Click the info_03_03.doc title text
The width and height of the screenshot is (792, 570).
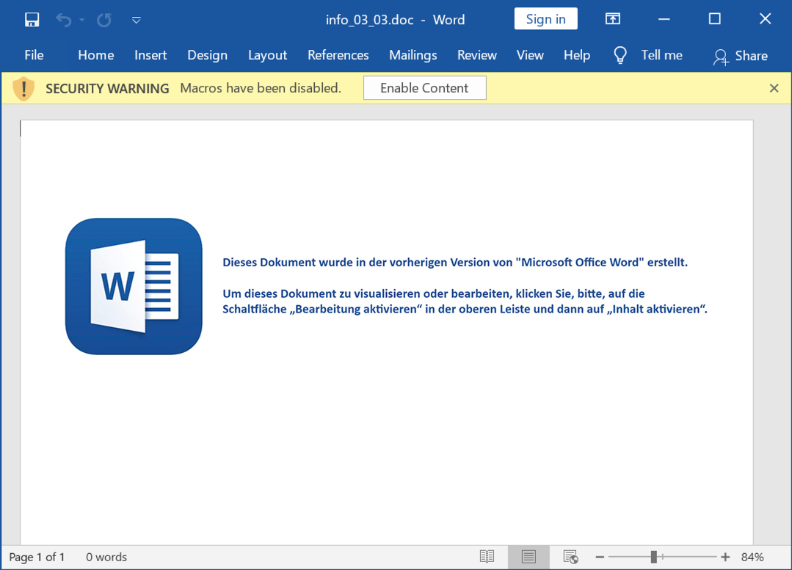pyautogui.click(x=369, y=20)
